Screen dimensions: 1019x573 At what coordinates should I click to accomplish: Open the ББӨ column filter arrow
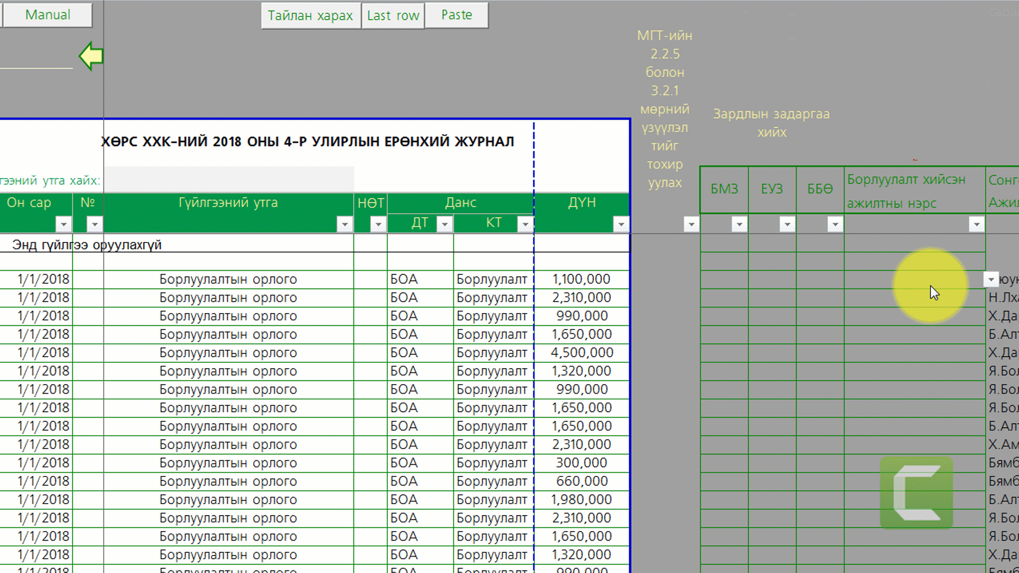[835, 224]
